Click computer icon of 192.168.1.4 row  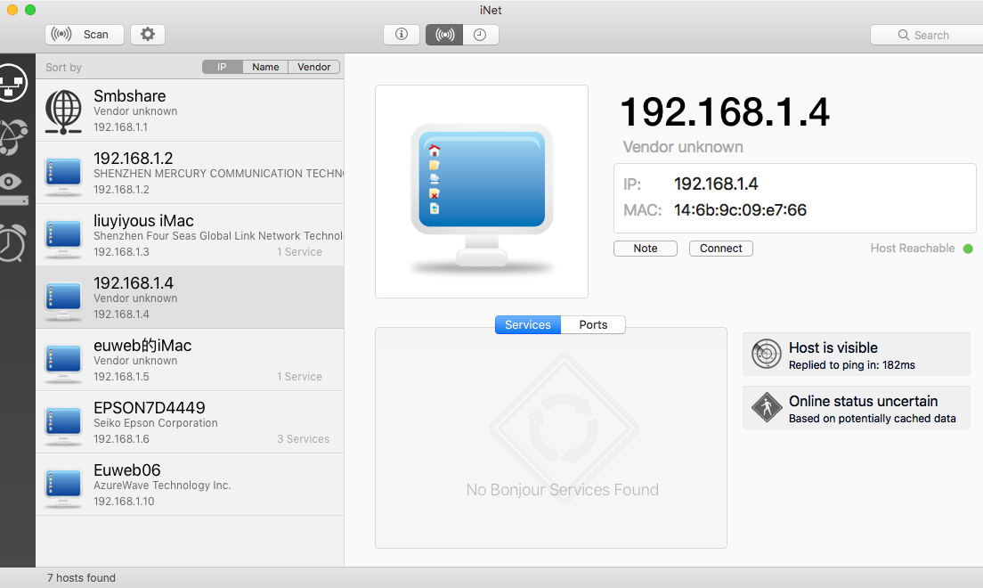(63, 300)
